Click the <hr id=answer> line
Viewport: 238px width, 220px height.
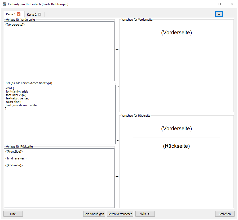16,158
